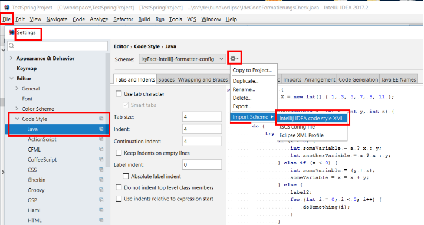Image resolution: width=424 pixels, height=225 pixels.
Task: Click the IntelliJ IDEA logo in the title bar
Action: 6,7
